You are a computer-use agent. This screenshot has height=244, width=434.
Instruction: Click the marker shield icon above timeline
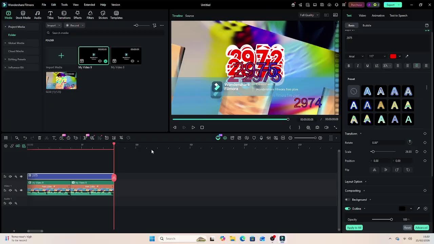coord(254,138)
